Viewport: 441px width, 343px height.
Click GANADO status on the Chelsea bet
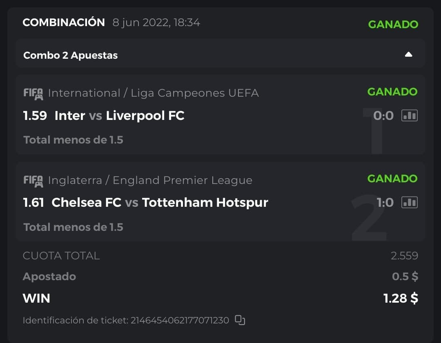click(x=392, y=179)
